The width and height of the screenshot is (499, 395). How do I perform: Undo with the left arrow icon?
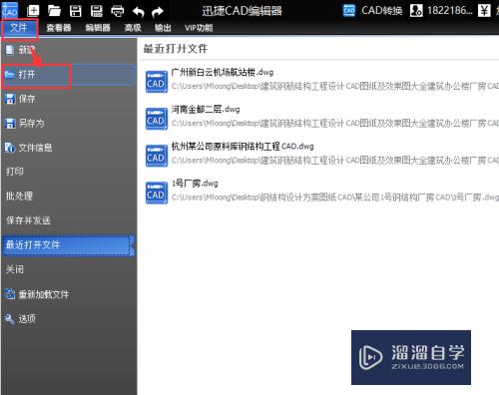tap(138, 12)
